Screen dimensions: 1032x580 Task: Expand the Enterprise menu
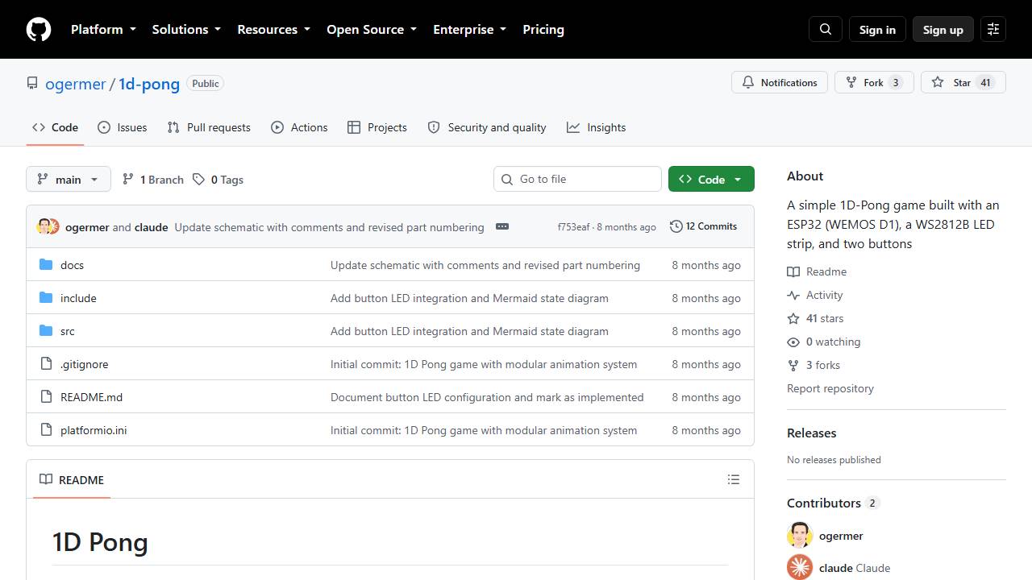click(x=469, y=30)
